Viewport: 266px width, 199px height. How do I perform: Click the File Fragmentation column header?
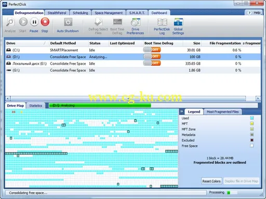pyautogui.click(x=222, y=43)
